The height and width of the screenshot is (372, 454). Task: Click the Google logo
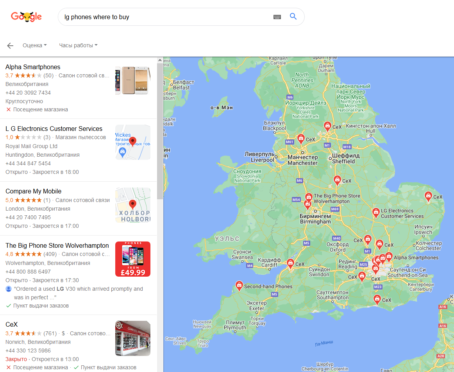click(x=26, y=17)
